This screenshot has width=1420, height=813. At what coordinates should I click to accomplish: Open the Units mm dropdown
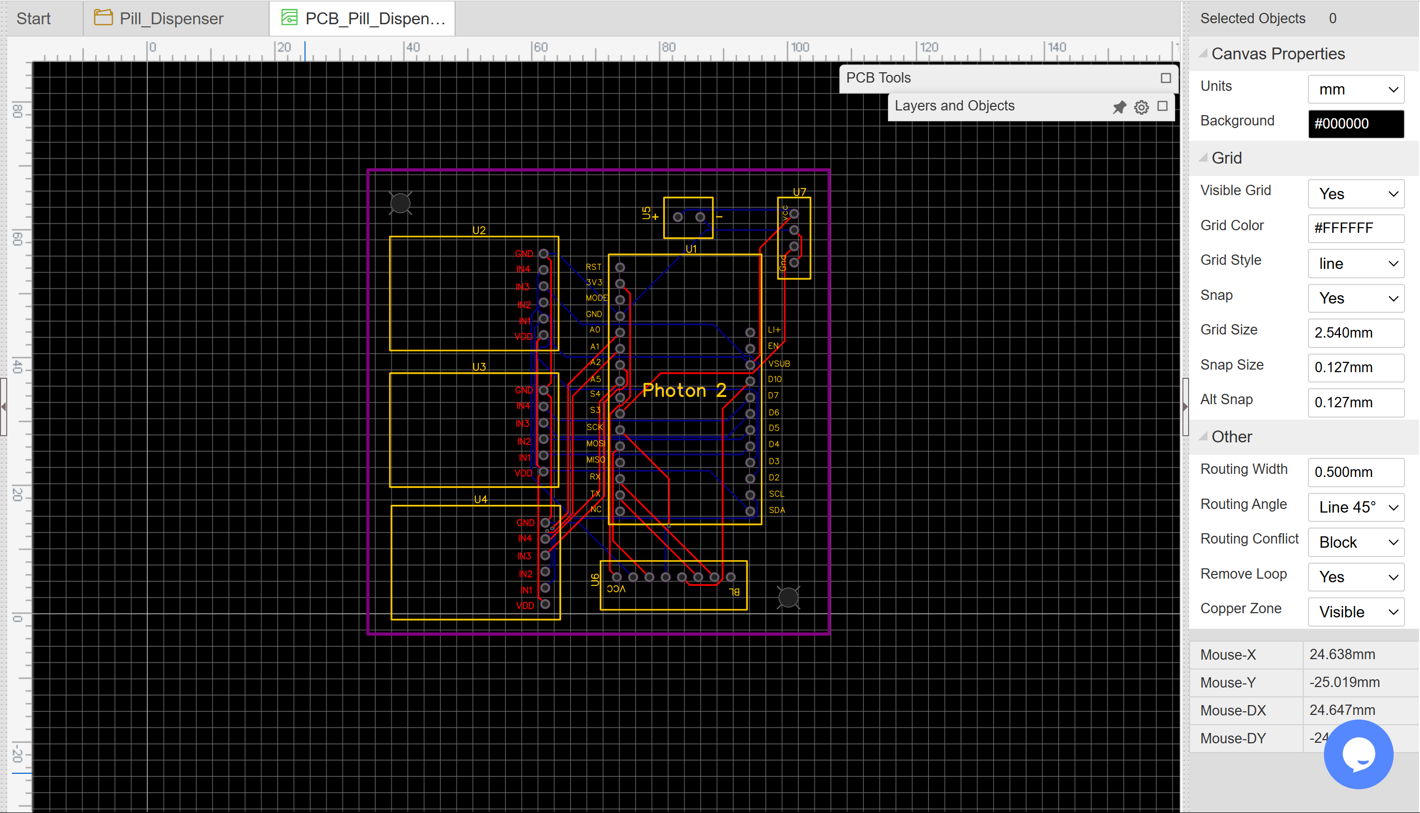(1355, 89)
